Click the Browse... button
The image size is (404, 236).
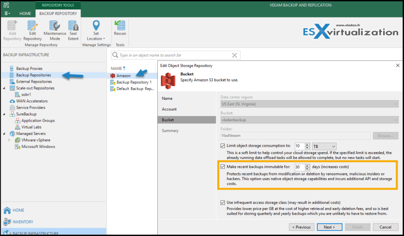coord(385,136)
